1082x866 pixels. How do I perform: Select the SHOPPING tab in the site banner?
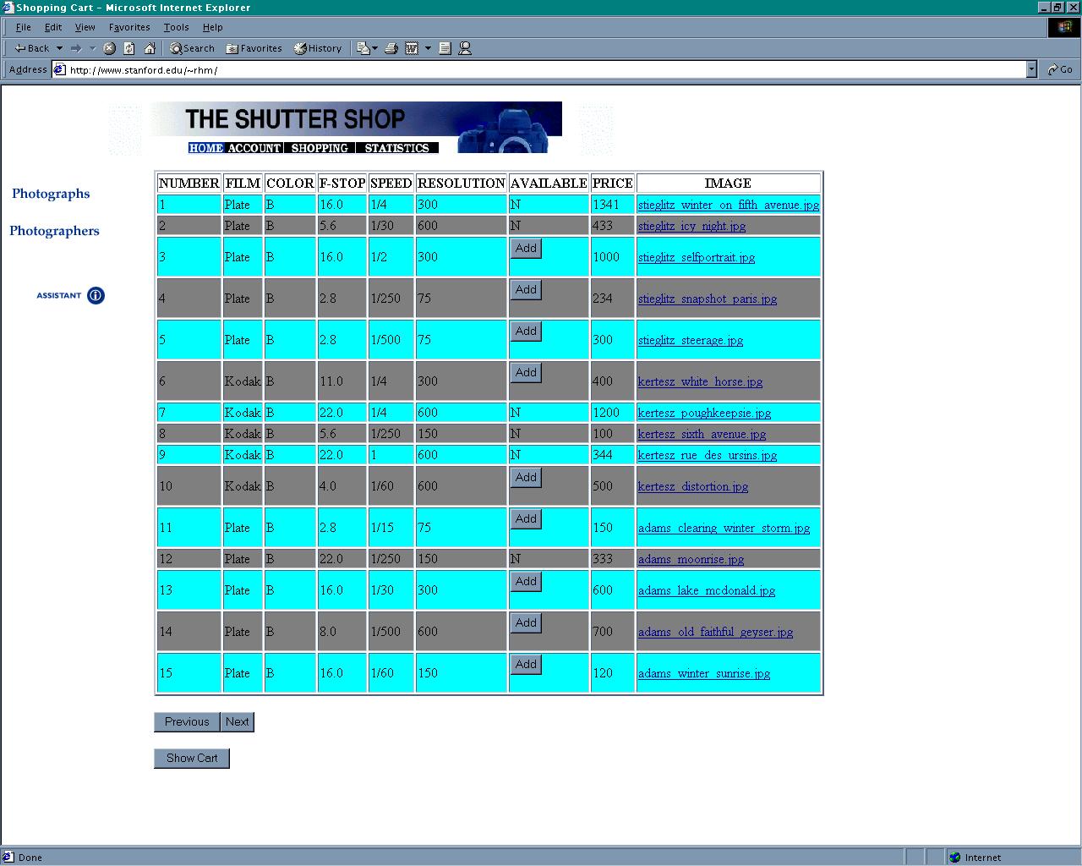[320, 148]
